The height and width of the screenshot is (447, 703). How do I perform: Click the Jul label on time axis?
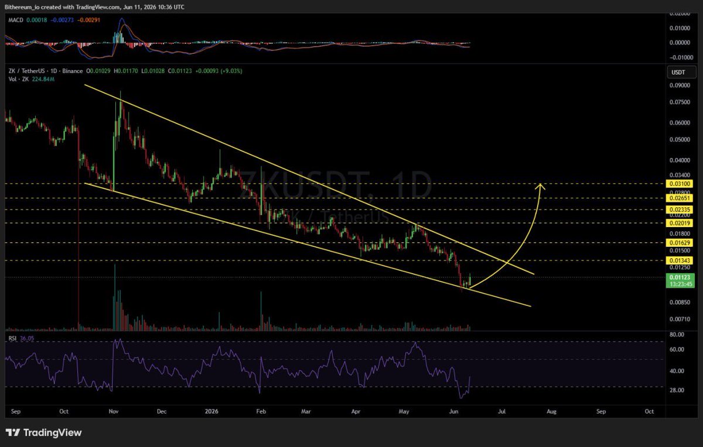click(502, 412)
